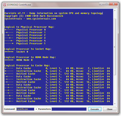This screenshot has height=116, width=121.
Task: Close the window using the red title bar X
Action: 113,4
